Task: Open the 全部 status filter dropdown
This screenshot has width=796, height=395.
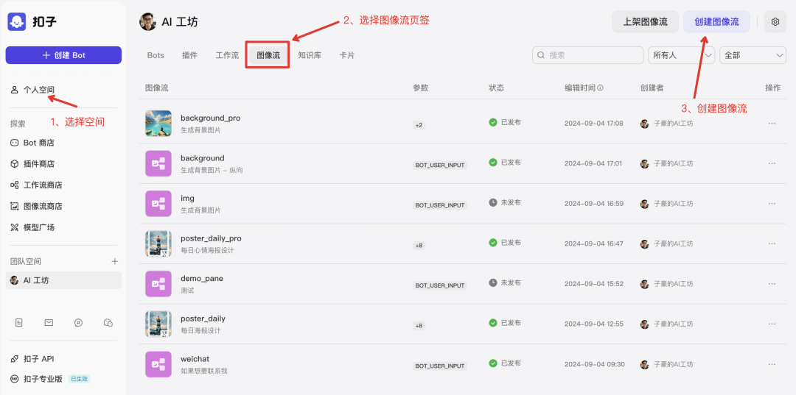Action: click(753, 55)
